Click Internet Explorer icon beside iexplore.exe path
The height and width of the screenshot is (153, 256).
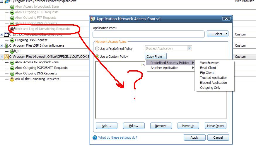[x=6, y=1]
